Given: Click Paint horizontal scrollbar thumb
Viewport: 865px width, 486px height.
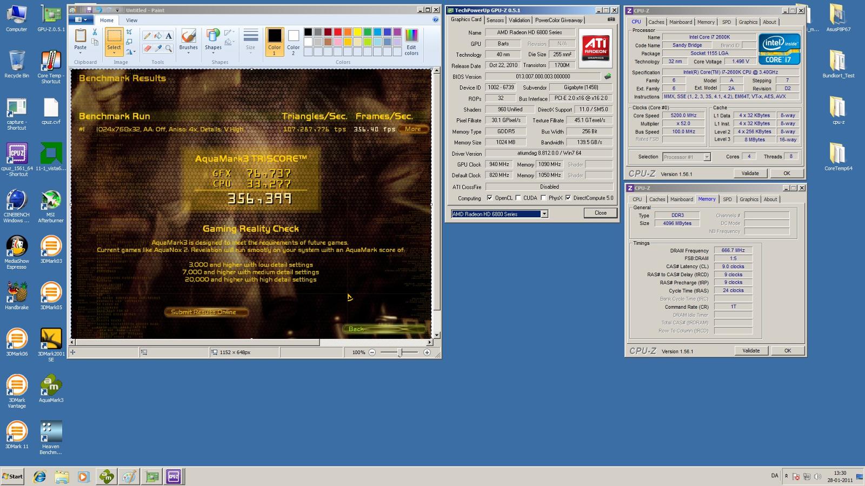Looking at the screenshot, I should 198,342.
